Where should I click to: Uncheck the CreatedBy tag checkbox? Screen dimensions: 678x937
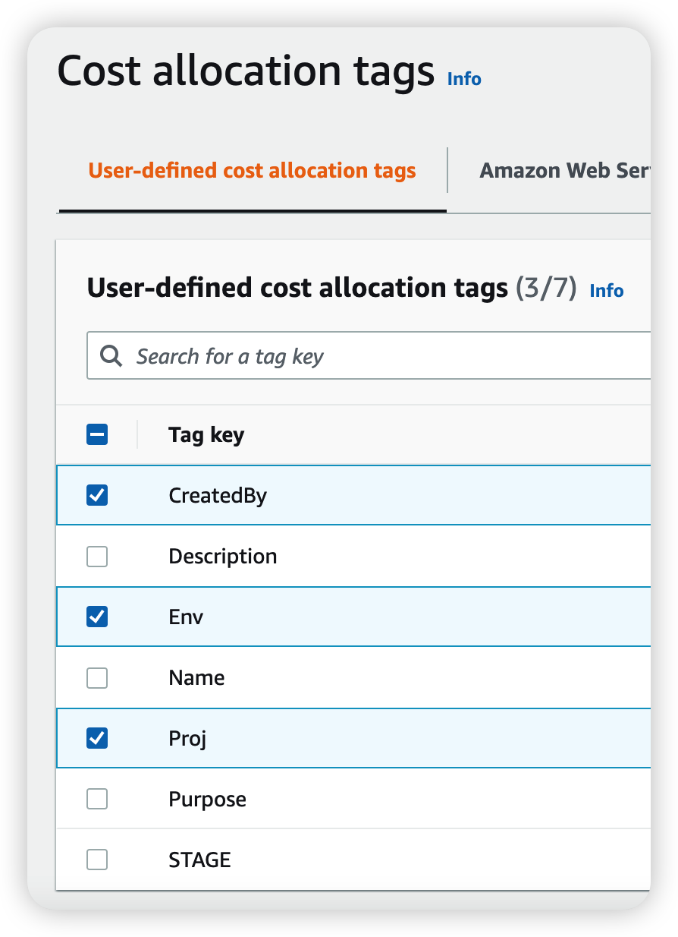click(97, 496)
